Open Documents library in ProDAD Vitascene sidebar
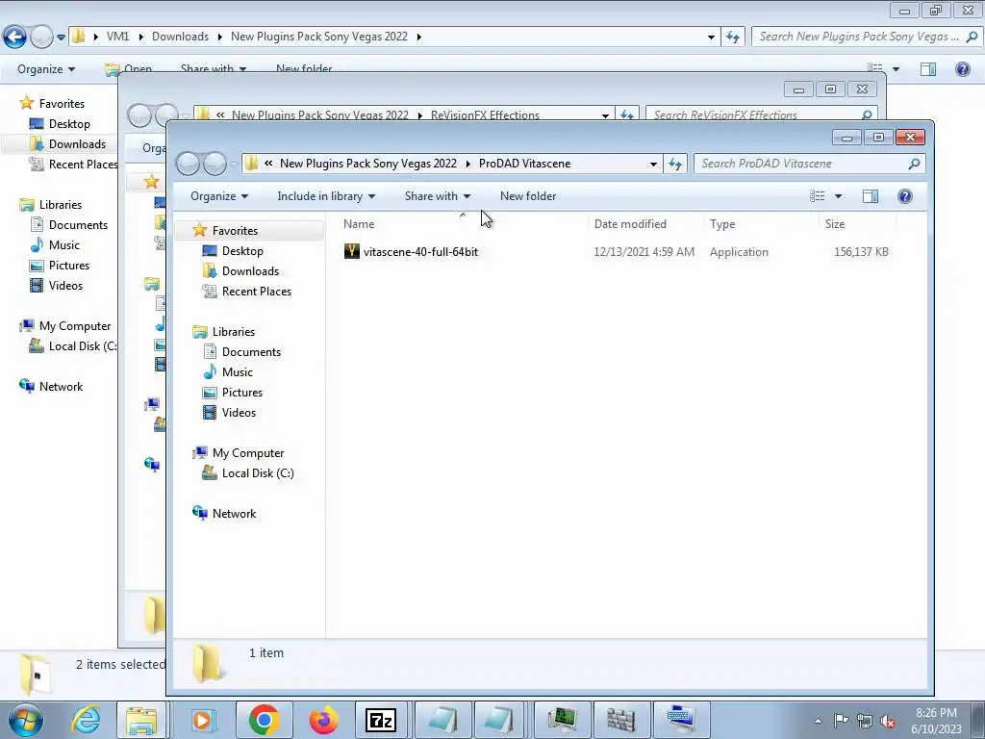The image size is (985, 739). (x=251, y=352)
